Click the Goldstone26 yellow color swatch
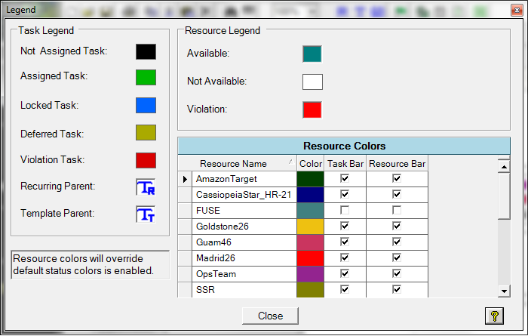Image resolution: width=528 pixels, height=336 pixels. (x=310, y=227)
